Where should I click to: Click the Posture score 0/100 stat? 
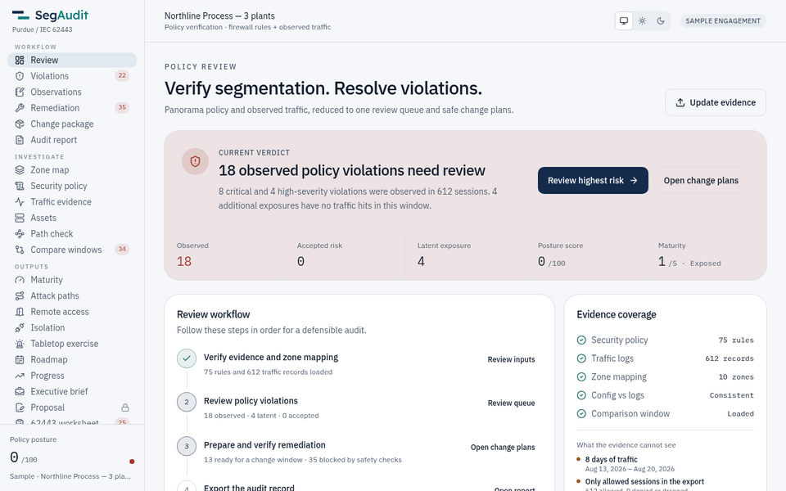click(x=585, y=255)
